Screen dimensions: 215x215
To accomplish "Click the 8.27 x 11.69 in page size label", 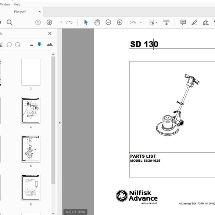I will click(75, 212).
